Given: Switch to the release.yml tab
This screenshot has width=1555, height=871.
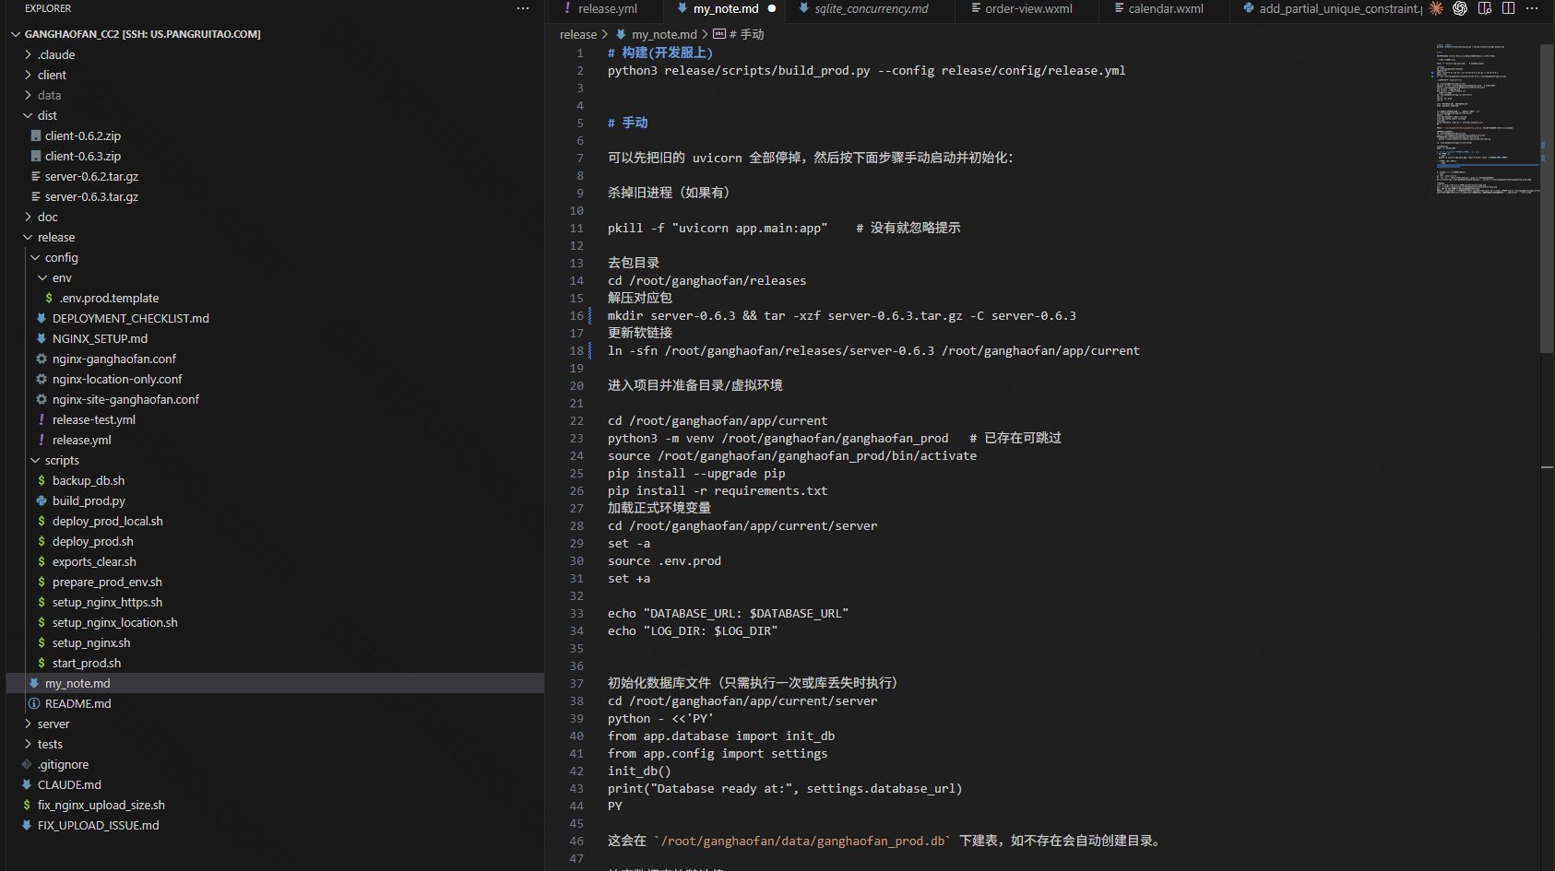Looking at the screenshot, I should 607,8.
